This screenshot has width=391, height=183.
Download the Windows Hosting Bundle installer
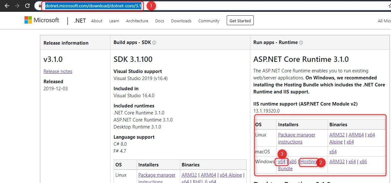[x=298, y=165]
